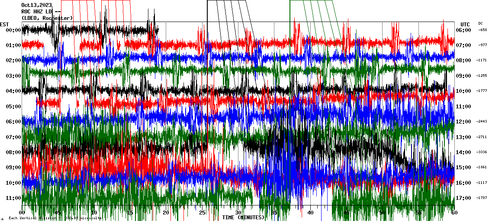
Task: Click the 09:00 UTC time label
Action: pyautogui.click(x=463, y=76)
